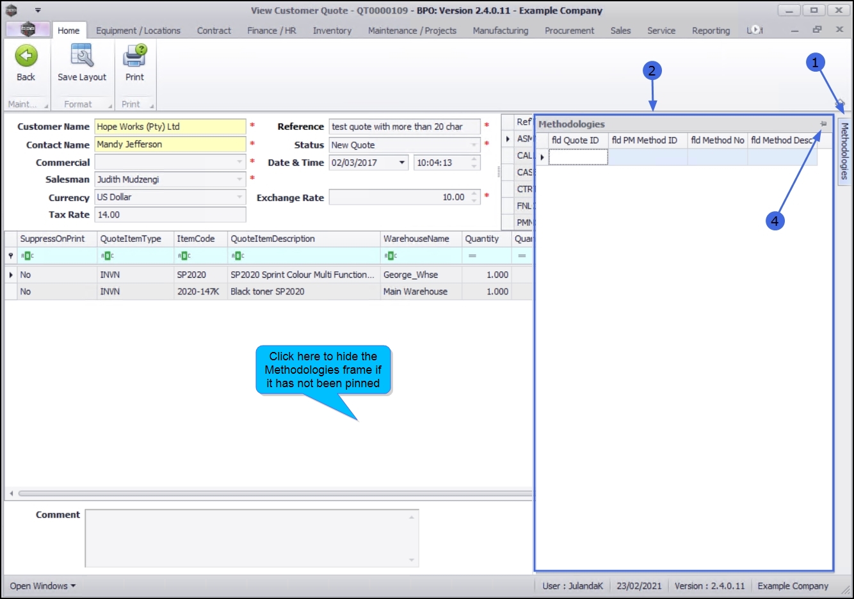Click the BPO application logo button
The image size is (854, 599).
[28, 29]
